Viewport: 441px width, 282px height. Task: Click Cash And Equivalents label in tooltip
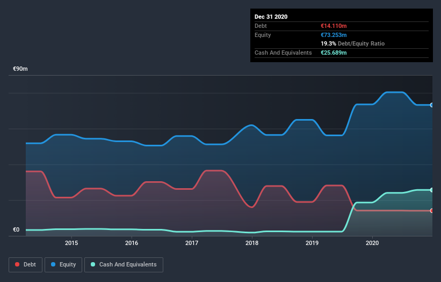[x=283, y=53]
